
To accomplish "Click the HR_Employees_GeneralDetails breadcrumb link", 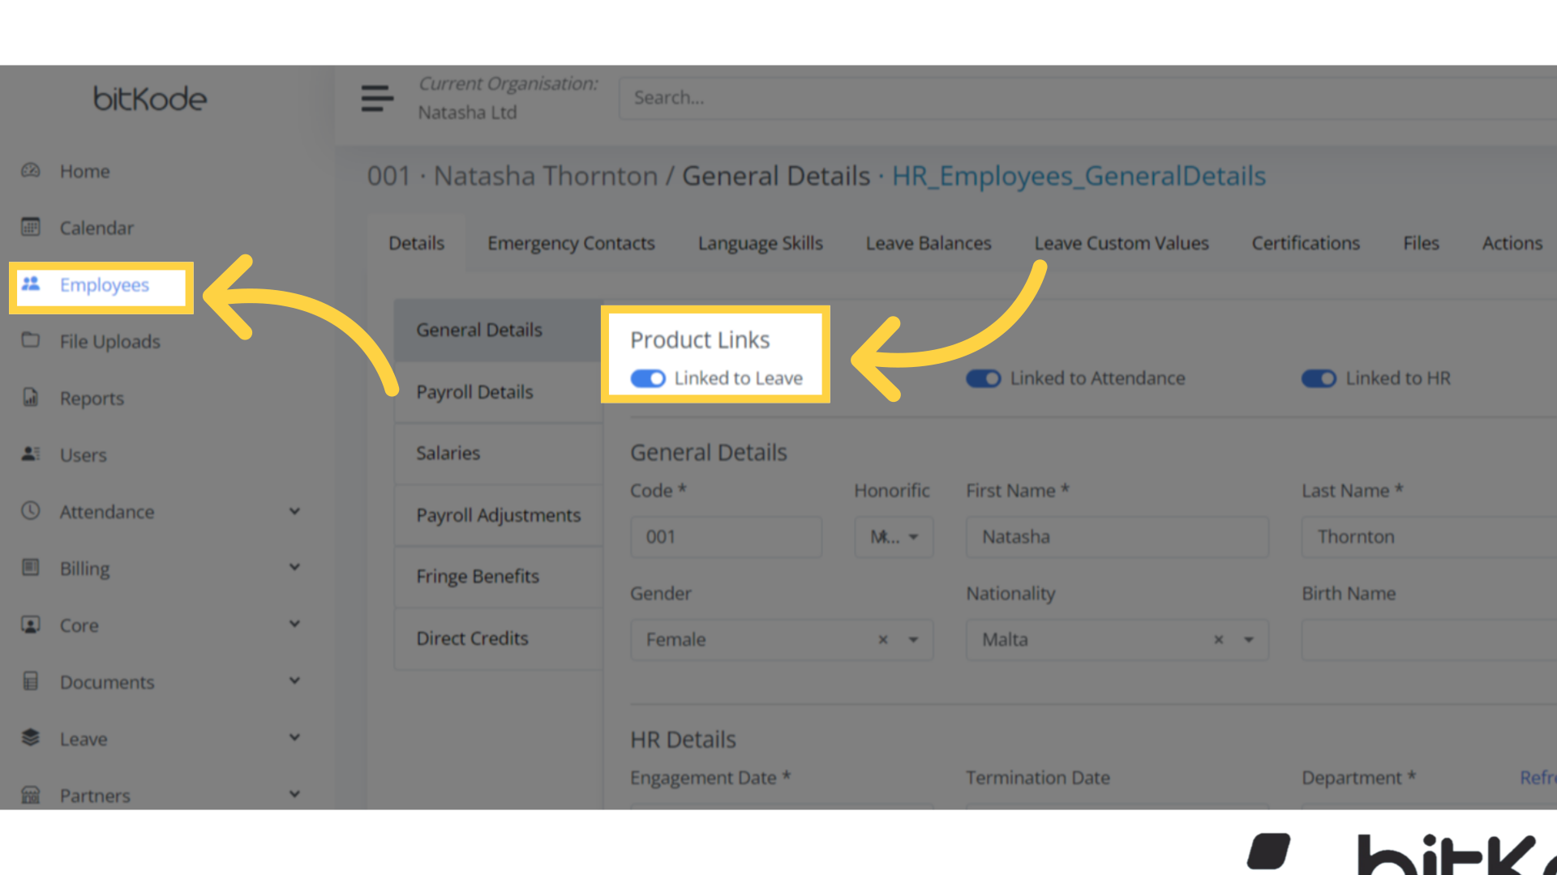I will pos(1079,176).
